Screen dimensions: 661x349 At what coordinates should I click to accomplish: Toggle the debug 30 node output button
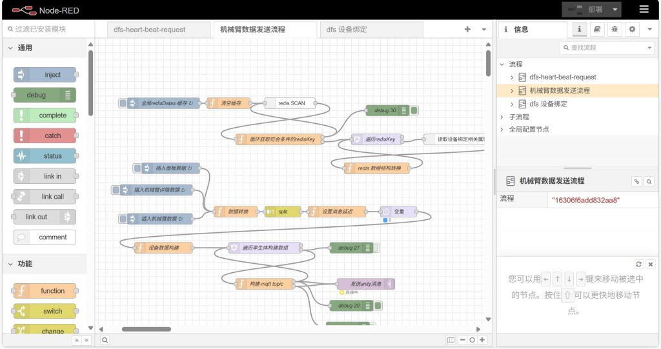tap(414, 110)
